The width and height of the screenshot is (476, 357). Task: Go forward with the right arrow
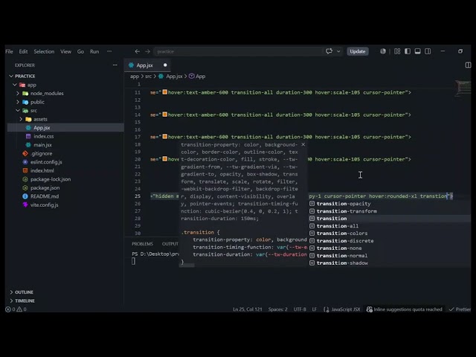(x=147, y=51)
